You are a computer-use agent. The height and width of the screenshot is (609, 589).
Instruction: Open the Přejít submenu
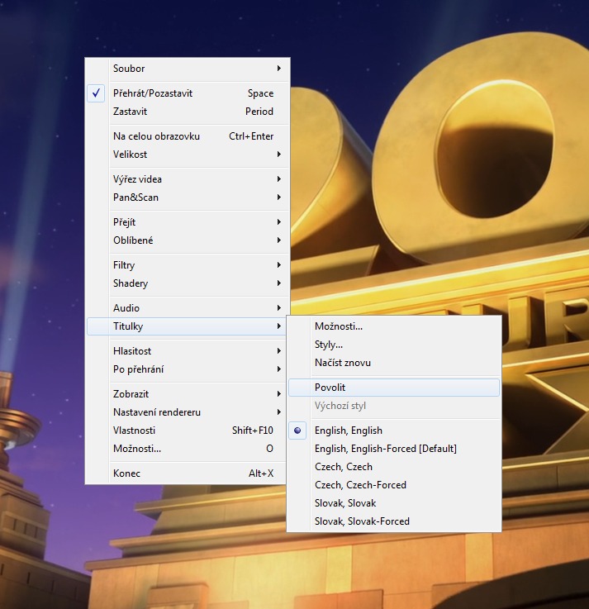[188, 222]
